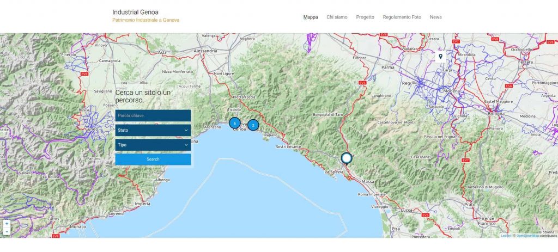Click the Patrimonio Industriale a Genova tagline
Viewport: 558px width, 252px height.
click(x=145, y=20)
